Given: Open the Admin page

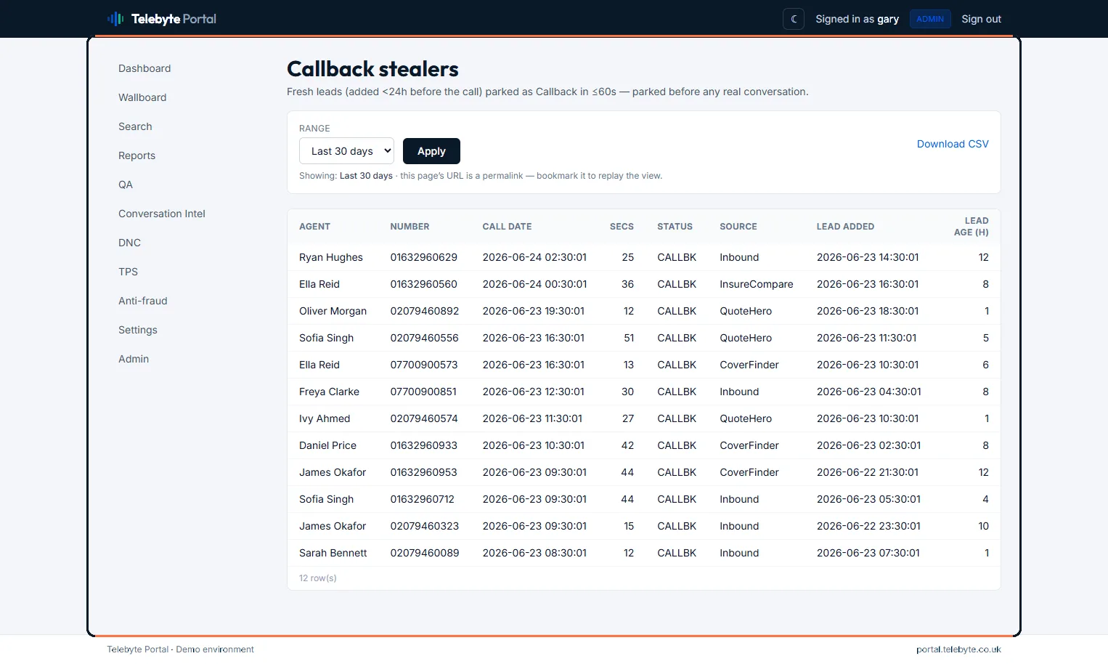Looking at the screenshot, I should (134, 359).
